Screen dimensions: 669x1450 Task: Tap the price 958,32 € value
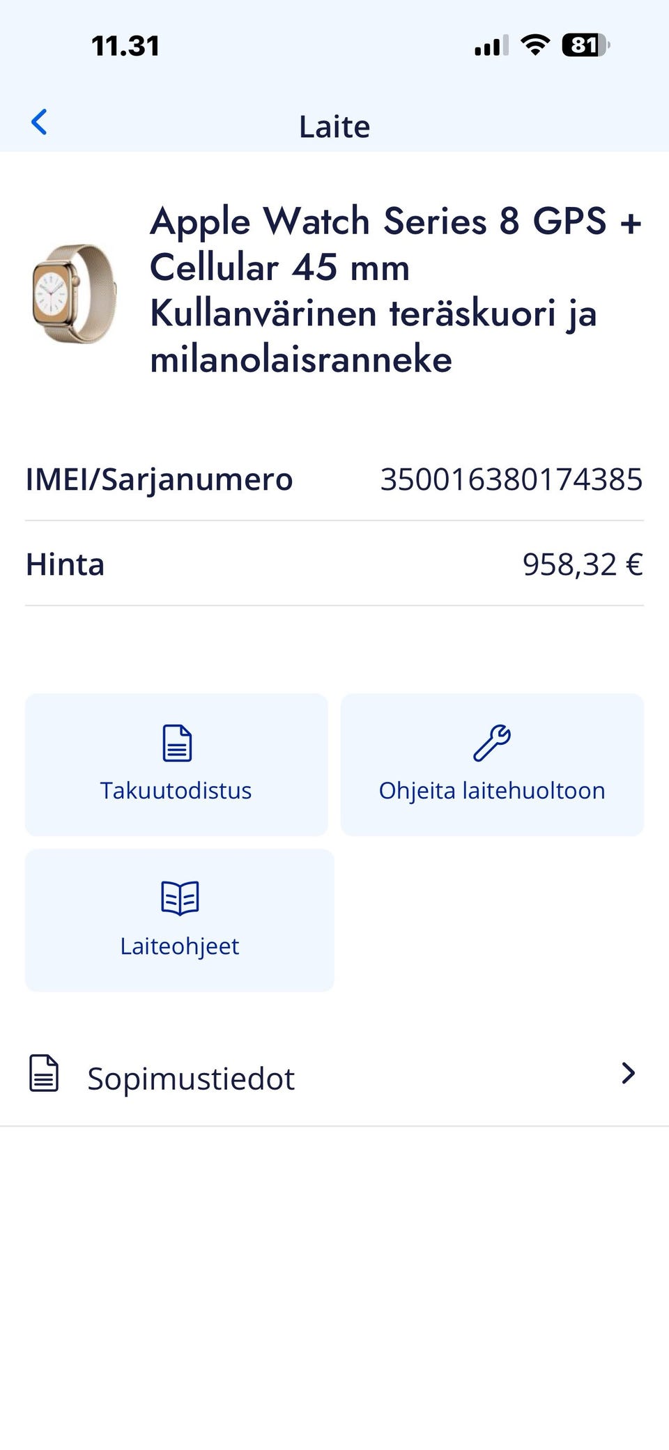tap(583, 564)
